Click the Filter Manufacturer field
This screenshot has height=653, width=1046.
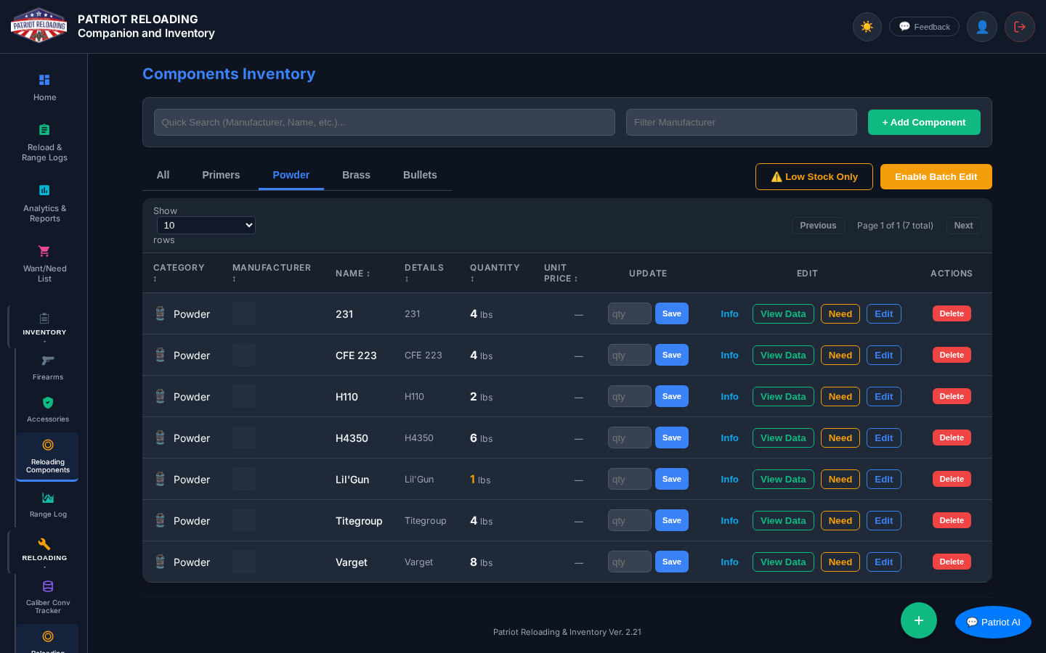pyautogui.click(x=742, y=123)
